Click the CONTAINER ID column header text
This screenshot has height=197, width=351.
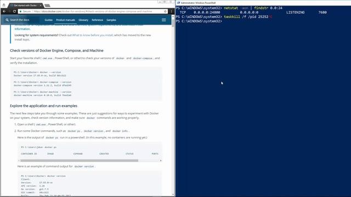point(29,154)
